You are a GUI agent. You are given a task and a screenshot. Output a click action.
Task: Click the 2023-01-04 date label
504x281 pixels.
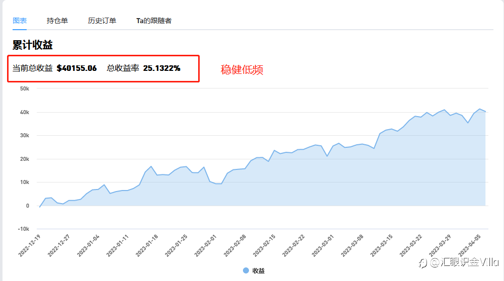(x=88, y=246)
